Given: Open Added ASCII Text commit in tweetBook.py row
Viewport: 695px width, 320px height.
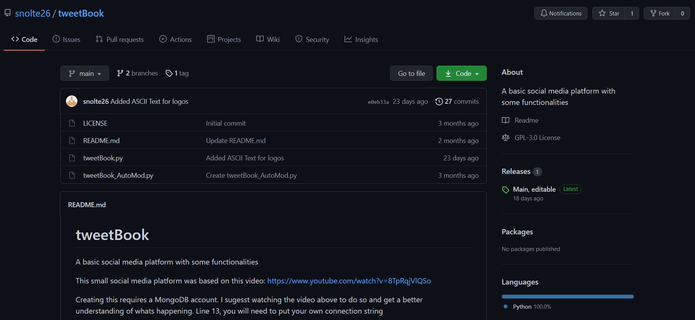Looking at the screenshot, I should [245, 158].
